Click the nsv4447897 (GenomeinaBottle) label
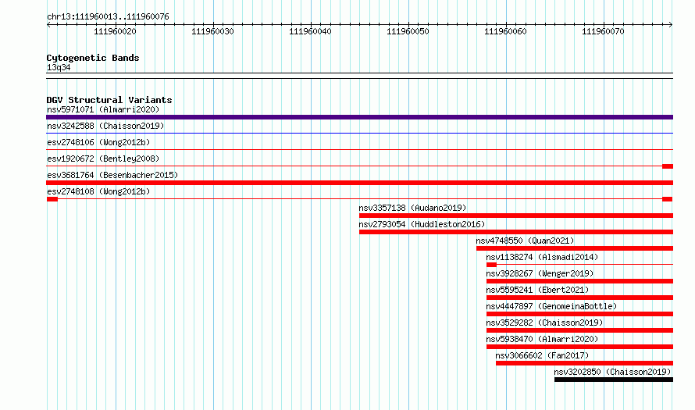695x410 pixels. [551, 306]
